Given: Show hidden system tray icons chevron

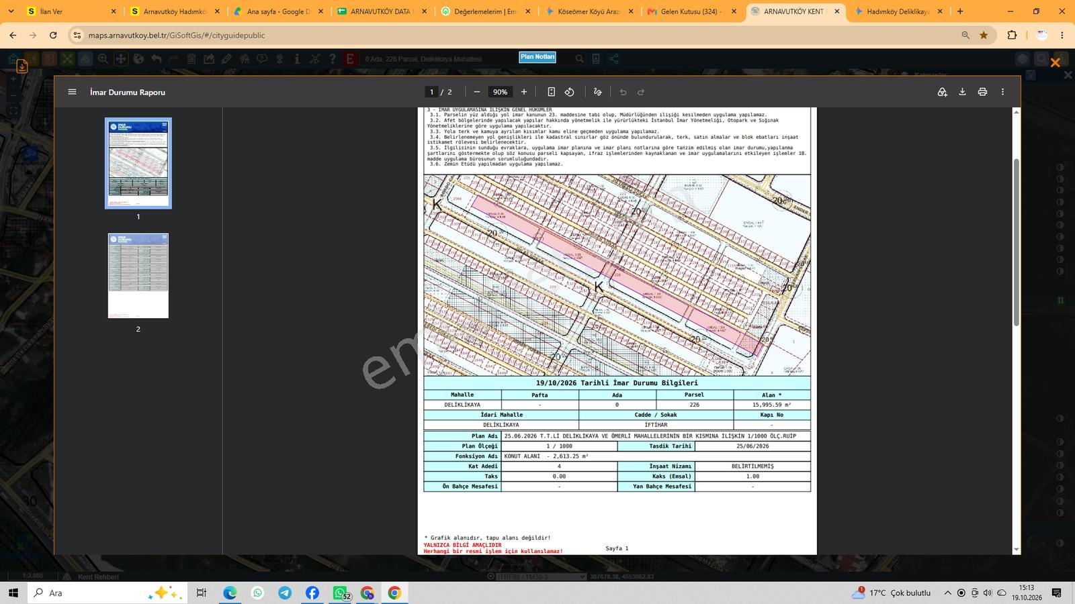Looking at the screenshot, I should click(947, 593).
